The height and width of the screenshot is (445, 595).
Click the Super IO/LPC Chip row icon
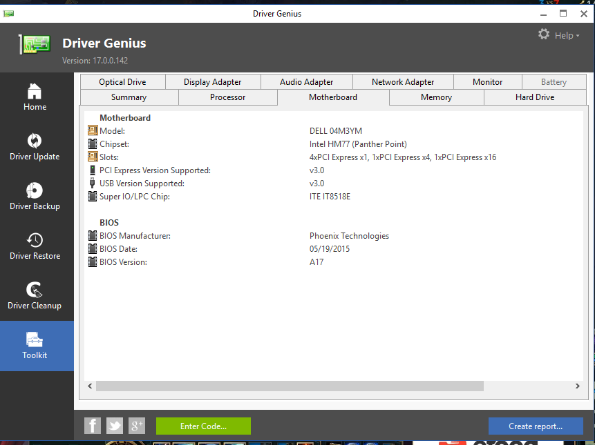[93, 196]
